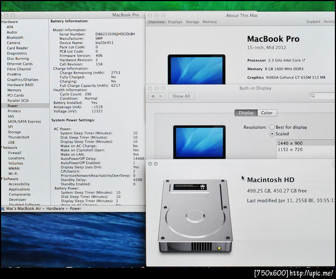Select USB in sidebar
336x279 pixels.
11,142
